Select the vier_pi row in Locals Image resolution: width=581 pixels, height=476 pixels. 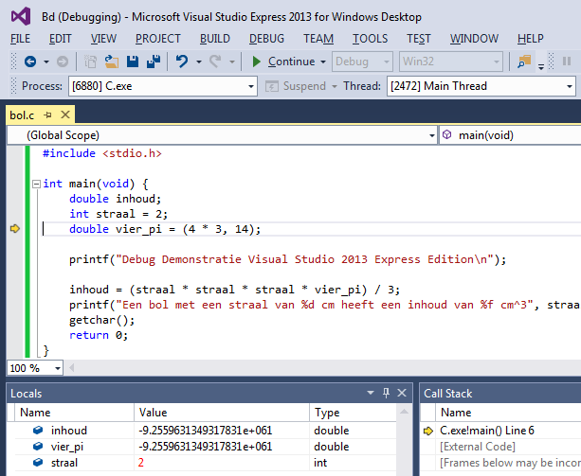pos(68,447)
